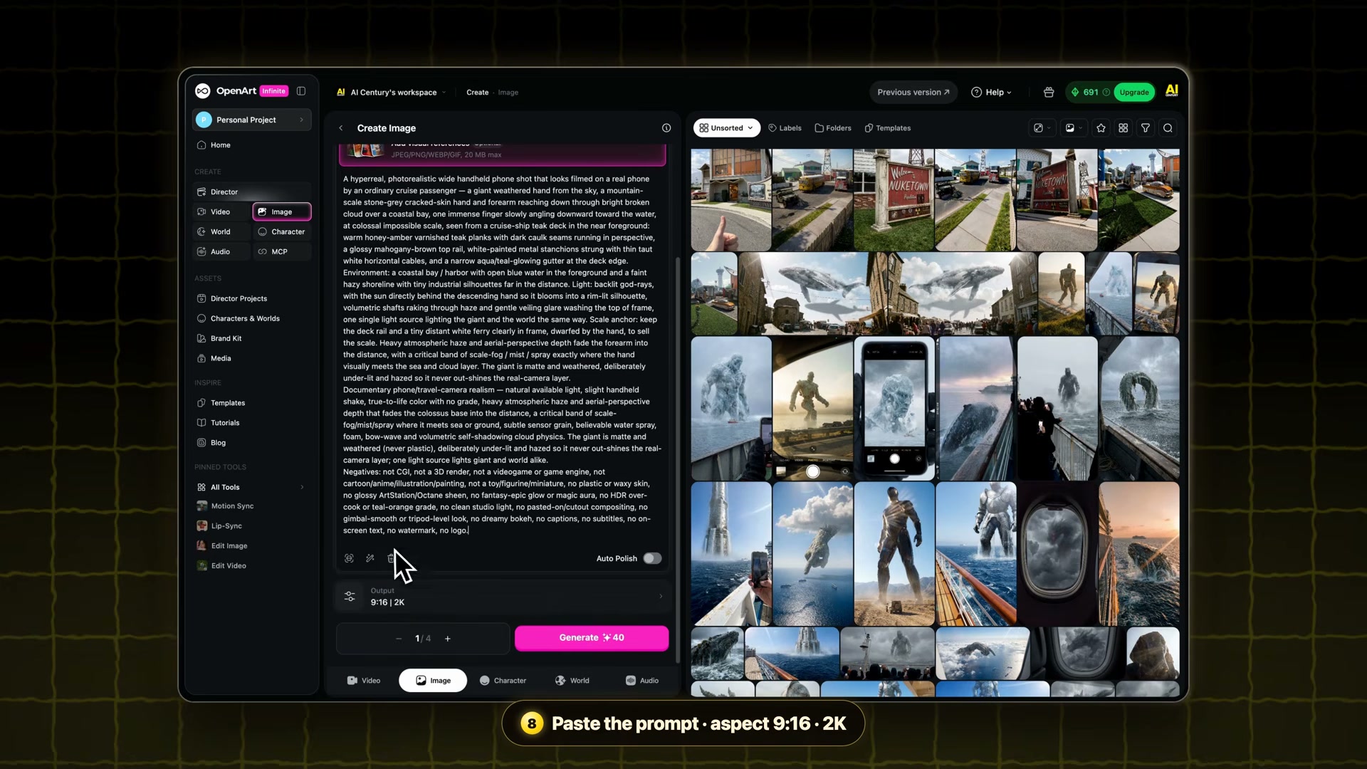Open the Folders tab in gallery
Viewport: 1367px width, 769px height.
[833, 128]
